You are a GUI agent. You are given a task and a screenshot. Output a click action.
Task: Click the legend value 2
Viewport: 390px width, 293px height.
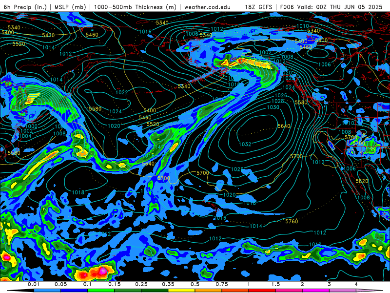[x=302, y=284]
